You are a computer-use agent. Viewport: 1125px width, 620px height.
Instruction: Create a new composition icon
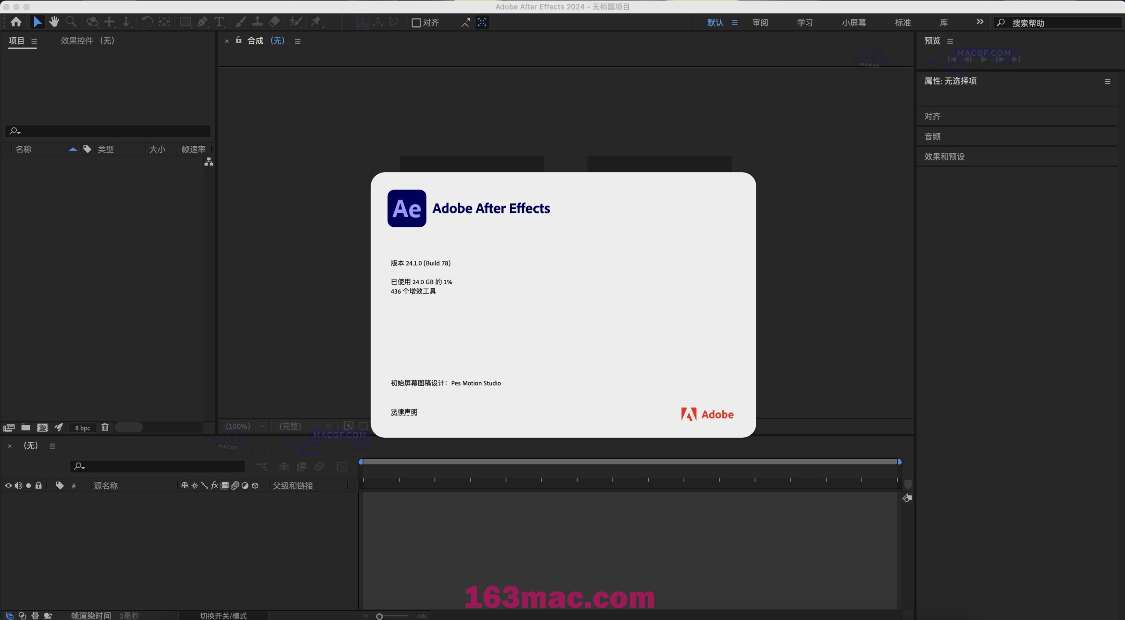click(43, 428)
